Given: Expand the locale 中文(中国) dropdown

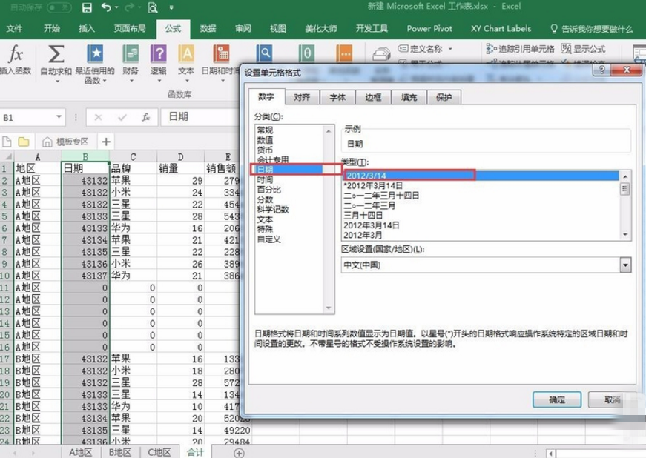Looking at the screenshot, I should [624, 265].
